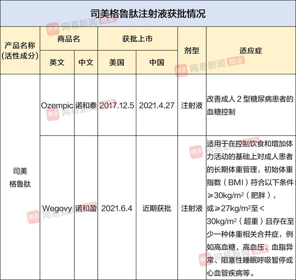This screenshot has width=296, height=280.
Task: Click the '产品名称(活性成分)' header cell
Action: [x=20, y=51]
